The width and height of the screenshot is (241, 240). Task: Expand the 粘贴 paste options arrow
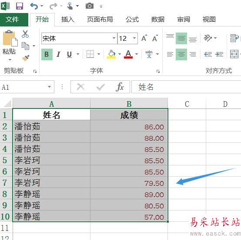pyautogui.click(x=10, y=59)
